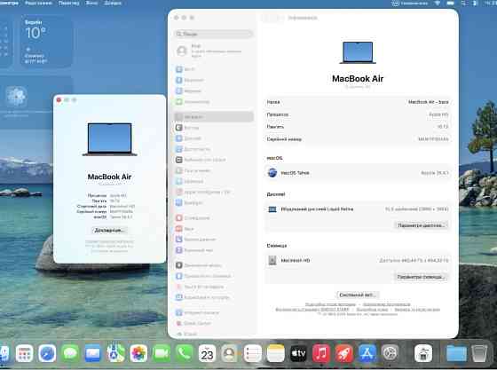This screenshot has width=497, height=370.
Task: Click the More Info button in About window
Action: (x=109, y=231)
